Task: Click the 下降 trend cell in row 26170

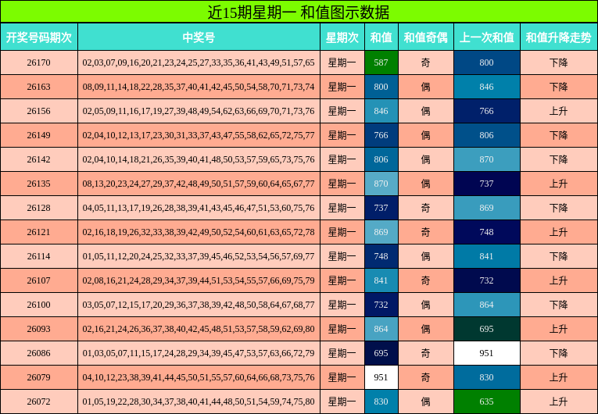Action: point(559,62)
